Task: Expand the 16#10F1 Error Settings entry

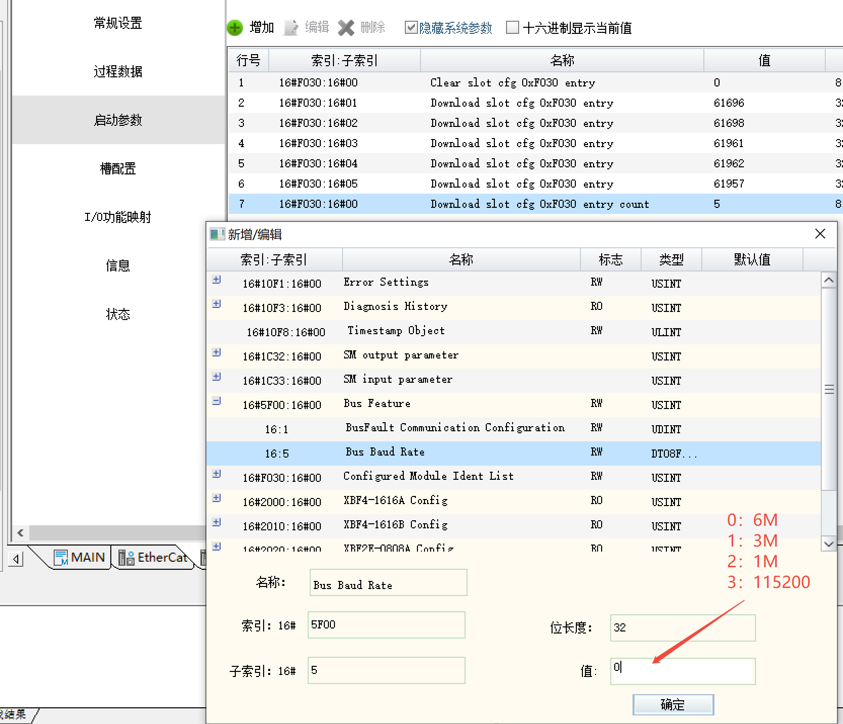Action: (217, 280)
